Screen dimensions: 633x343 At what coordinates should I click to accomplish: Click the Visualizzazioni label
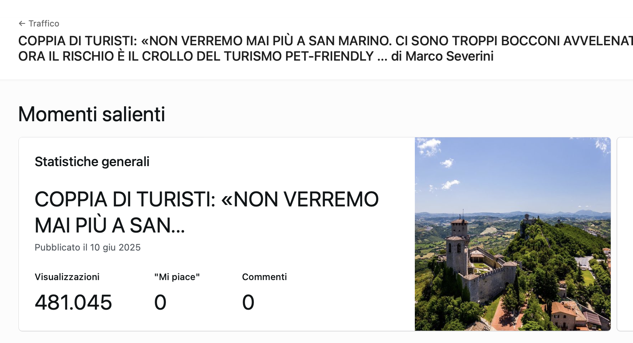67,277
